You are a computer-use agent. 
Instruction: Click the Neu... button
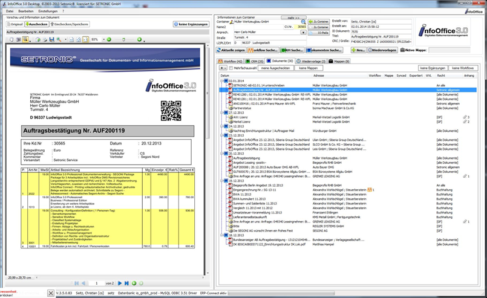coord(358,50)
